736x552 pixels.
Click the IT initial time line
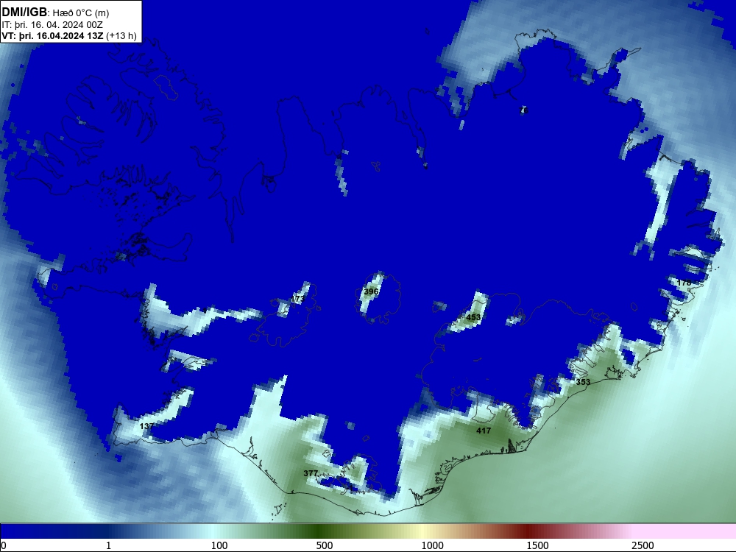click(52, 25)
